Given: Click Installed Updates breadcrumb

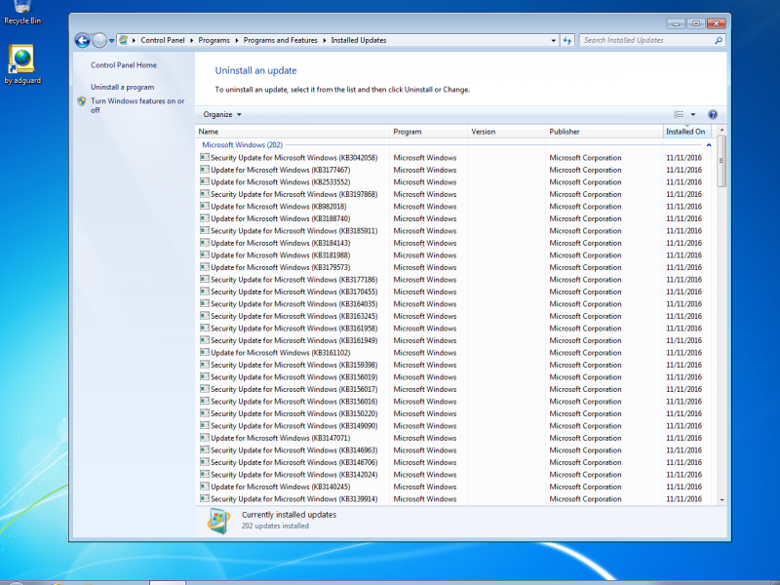Looking at the screenshot, I should point(359,40).
